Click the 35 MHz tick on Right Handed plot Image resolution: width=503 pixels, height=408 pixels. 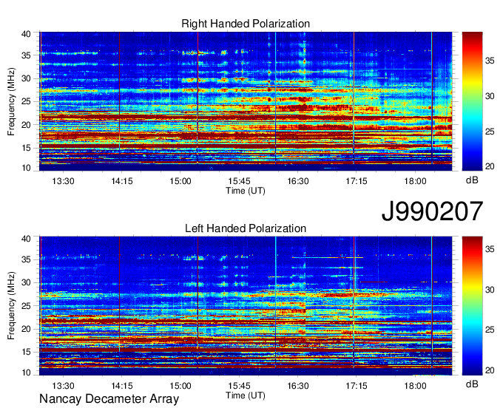(26, 55)
